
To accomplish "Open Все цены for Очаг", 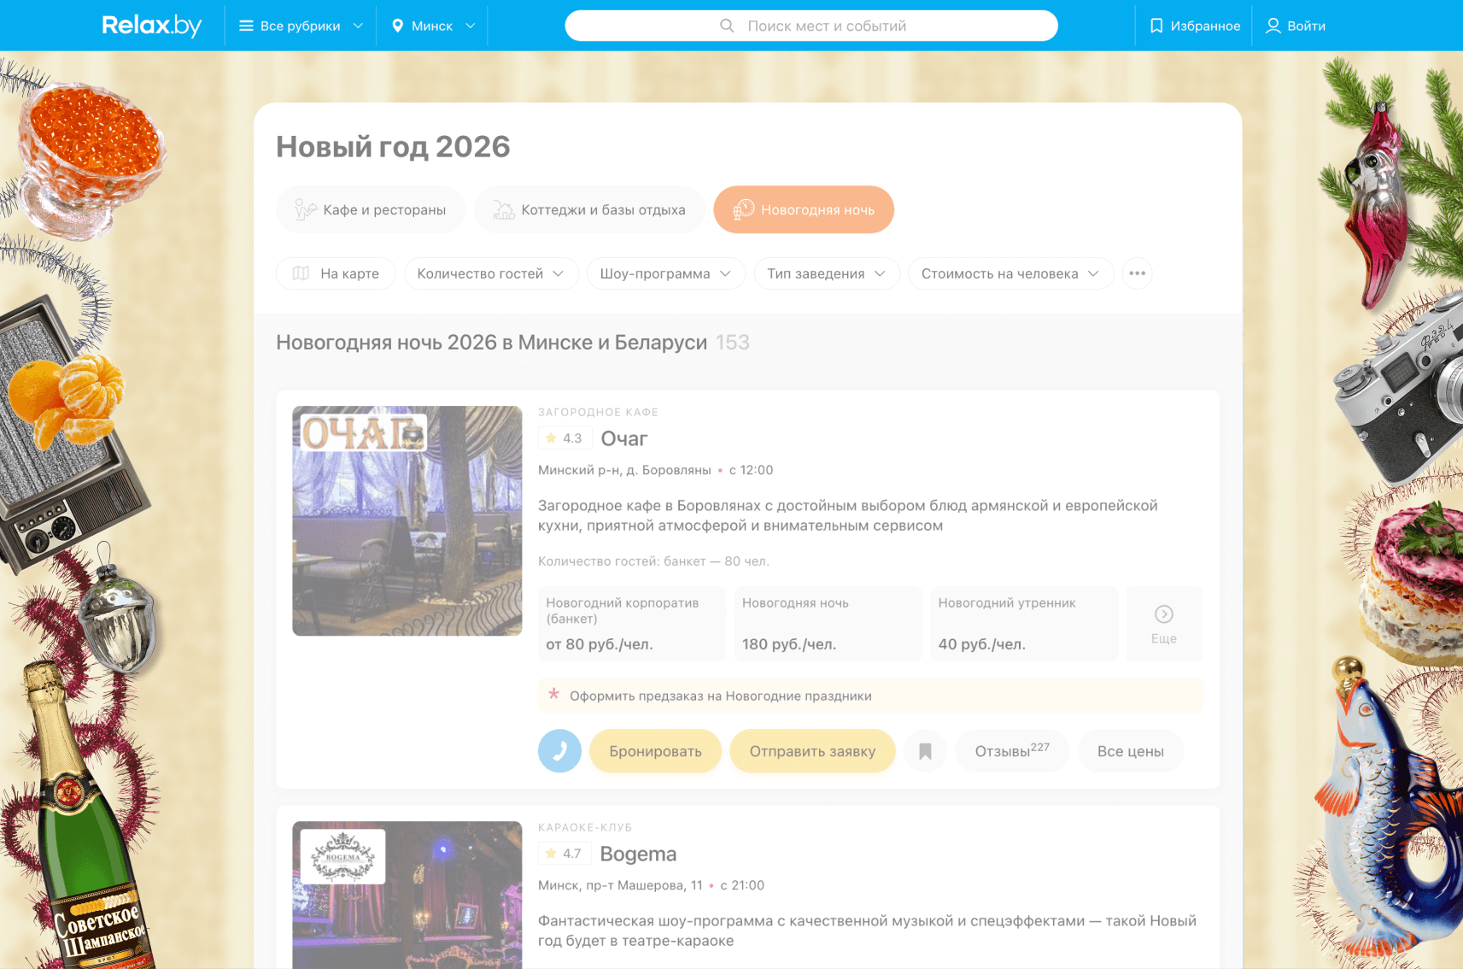I will click(1131, 751).
